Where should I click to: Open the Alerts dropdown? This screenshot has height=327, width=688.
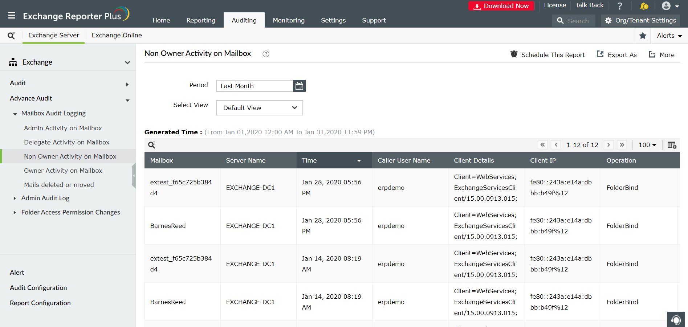click(669, 36)
